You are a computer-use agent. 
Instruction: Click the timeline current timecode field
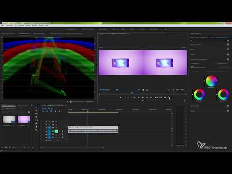click(x=47, y=109)
